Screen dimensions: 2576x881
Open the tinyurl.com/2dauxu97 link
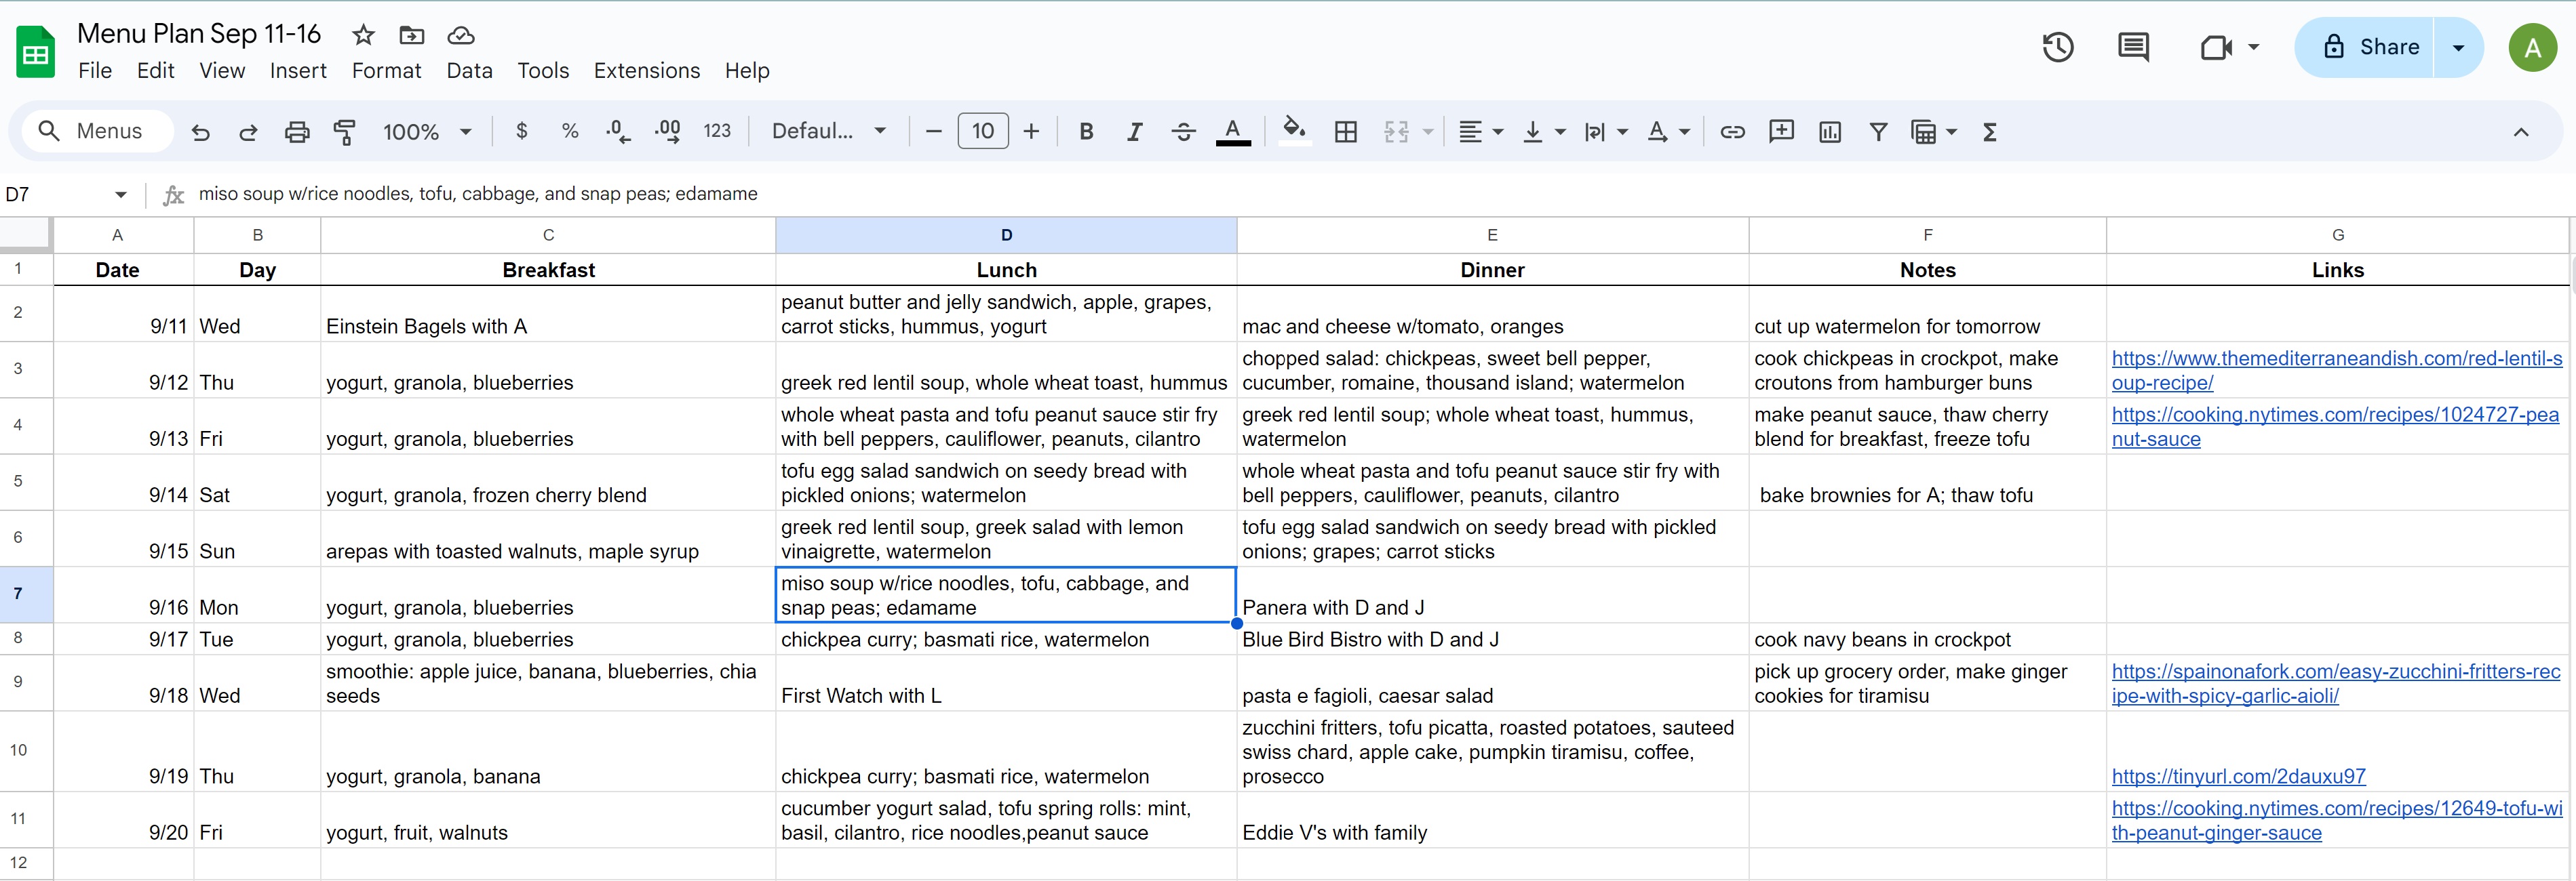tap(2238, 776)
